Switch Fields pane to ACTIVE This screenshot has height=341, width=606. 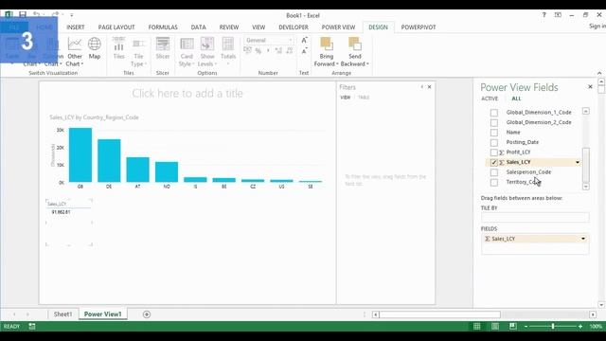[490, 99]
